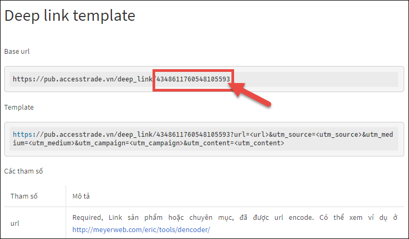Screen dimensions: 409x239
Task: Click the red arrow annotation
Action: 253,94
